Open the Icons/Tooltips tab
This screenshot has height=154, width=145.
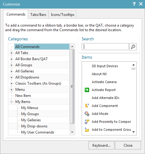coord(62,15)
